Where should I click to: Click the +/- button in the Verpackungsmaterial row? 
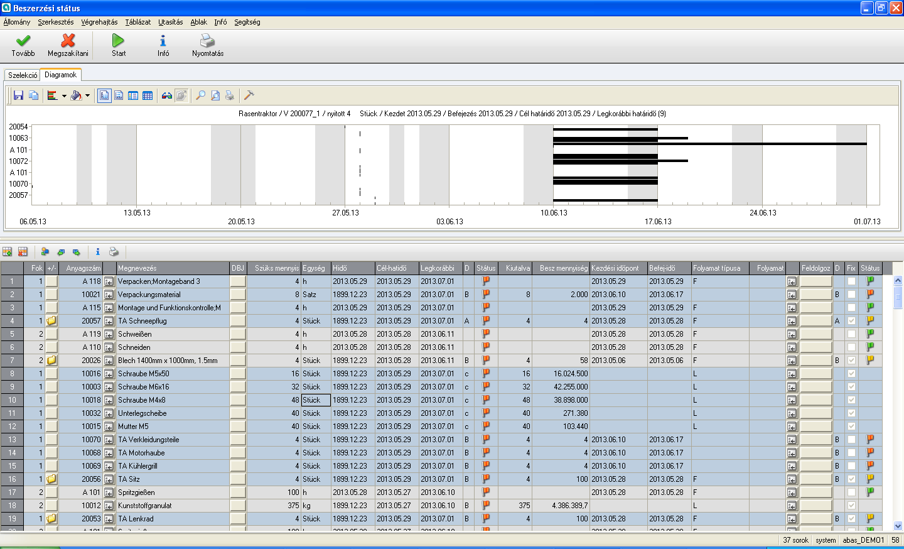coord(51,295)
